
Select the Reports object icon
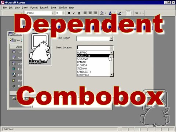(14, 69)
